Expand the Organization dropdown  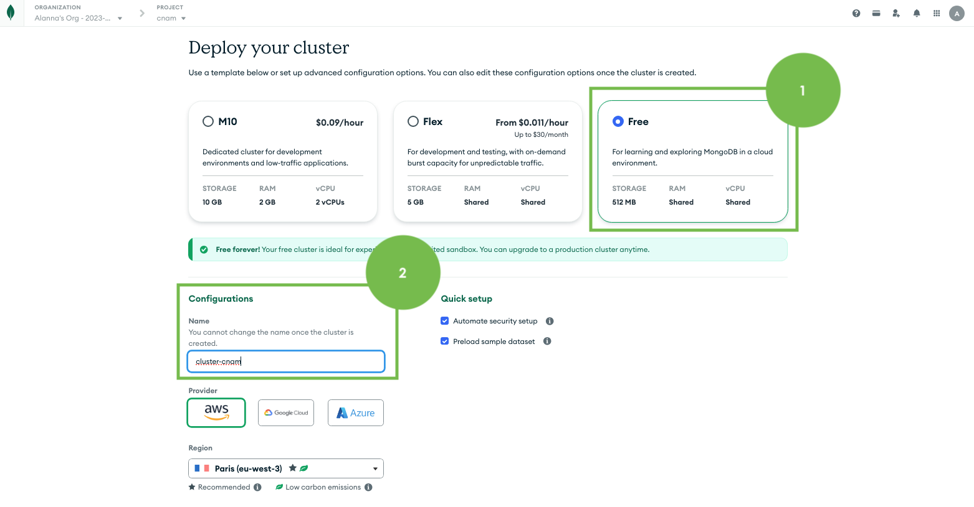point(78,18)
